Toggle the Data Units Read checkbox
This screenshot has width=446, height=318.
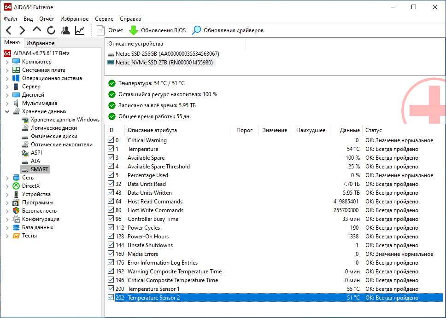(111, 184)
